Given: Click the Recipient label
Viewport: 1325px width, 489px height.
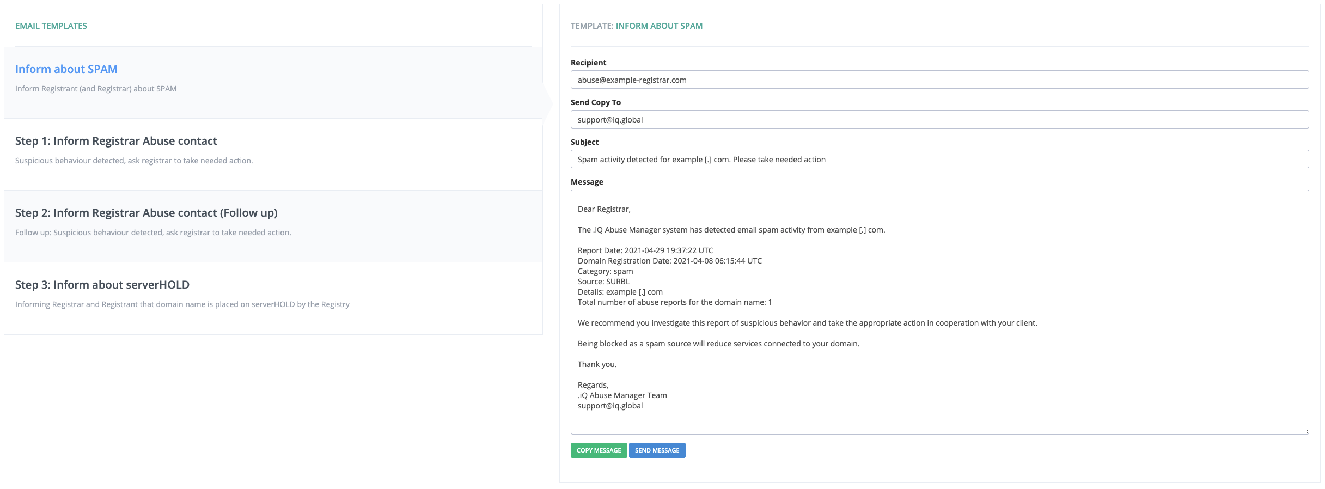Looking at the screenshot, I should pos(588,63).
